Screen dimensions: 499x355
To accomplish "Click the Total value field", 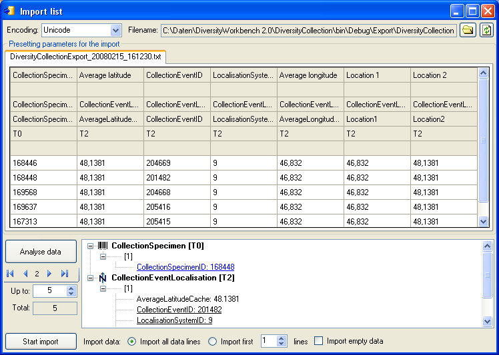I will (x=55, y=308).
